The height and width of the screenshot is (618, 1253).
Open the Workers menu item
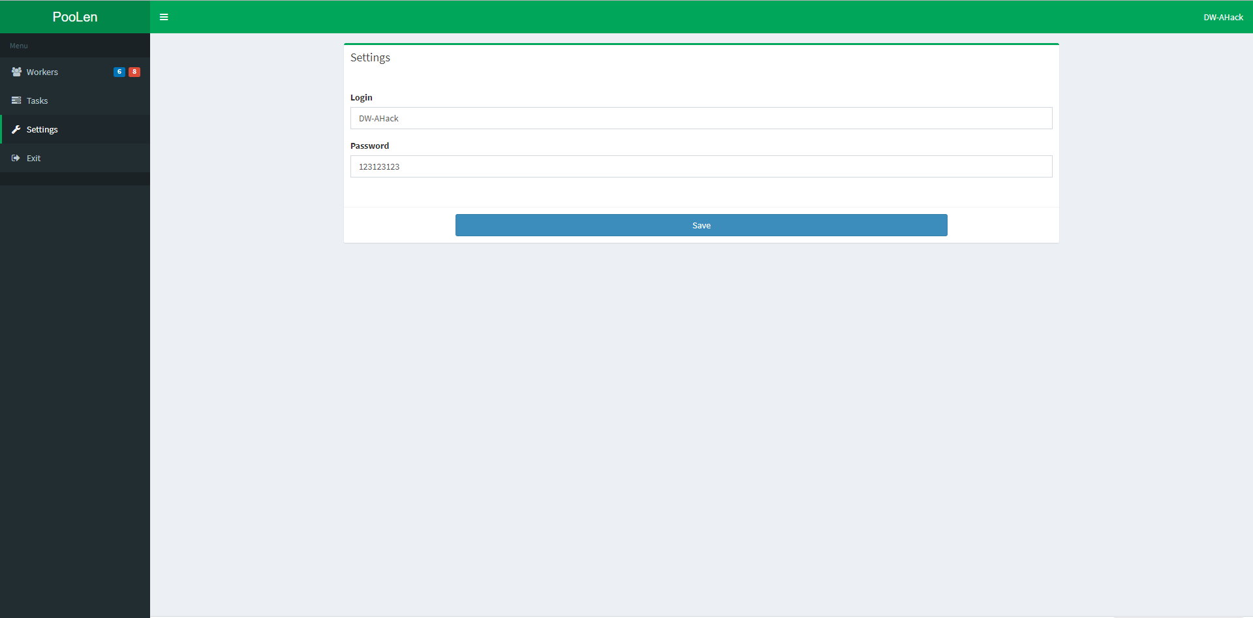(42, 72)
